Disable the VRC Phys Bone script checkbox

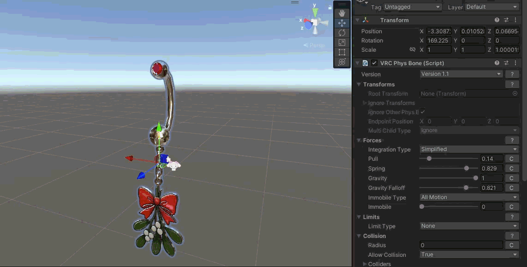pyautogui.click(x=374, y=63)
